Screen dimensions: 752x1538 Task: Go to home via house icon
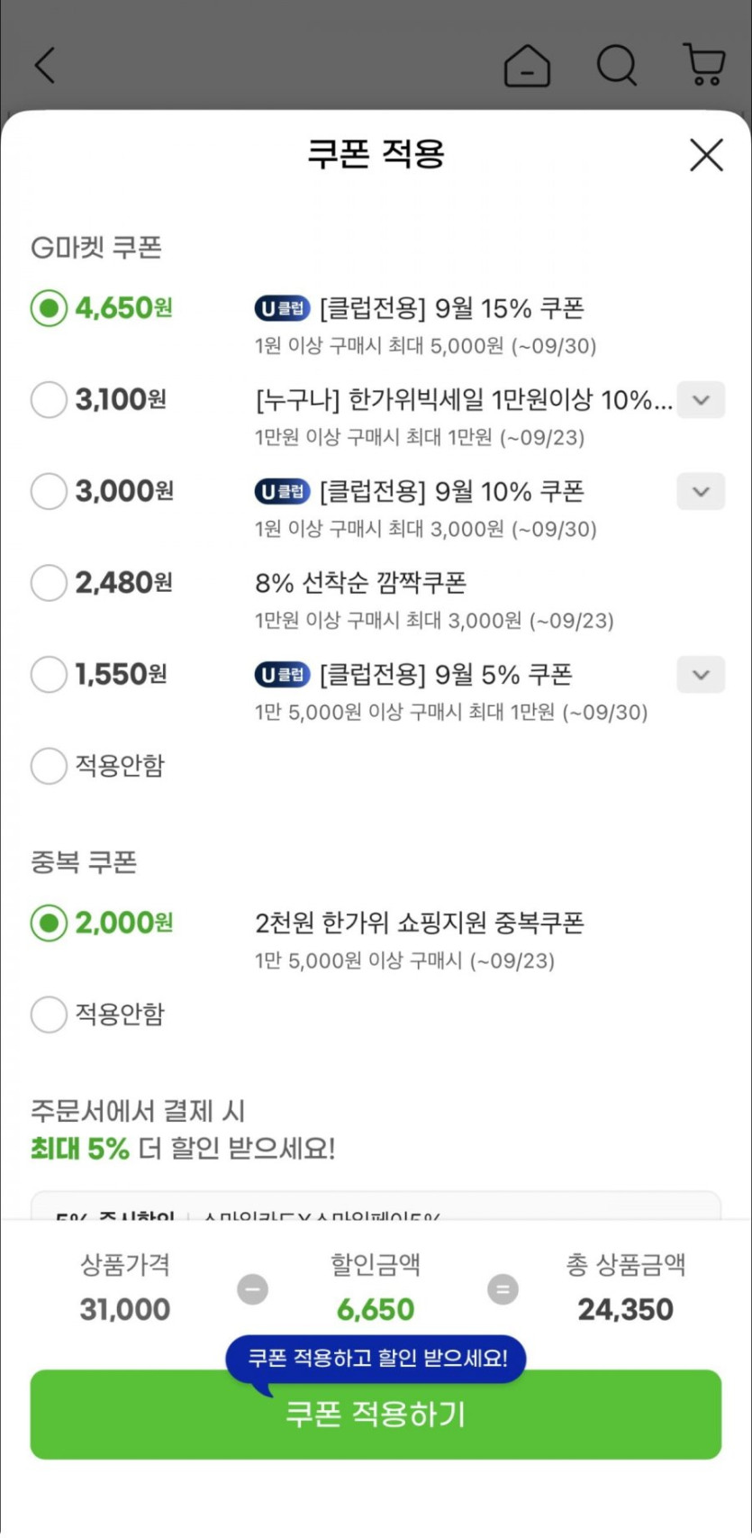[x=527, y=65]
